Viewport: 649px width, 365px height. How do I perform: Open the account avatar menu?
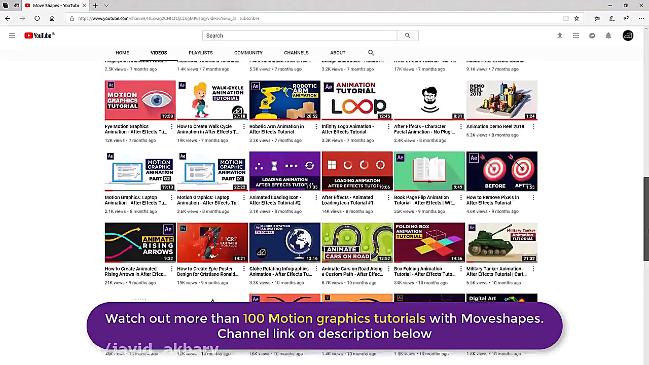628,35
